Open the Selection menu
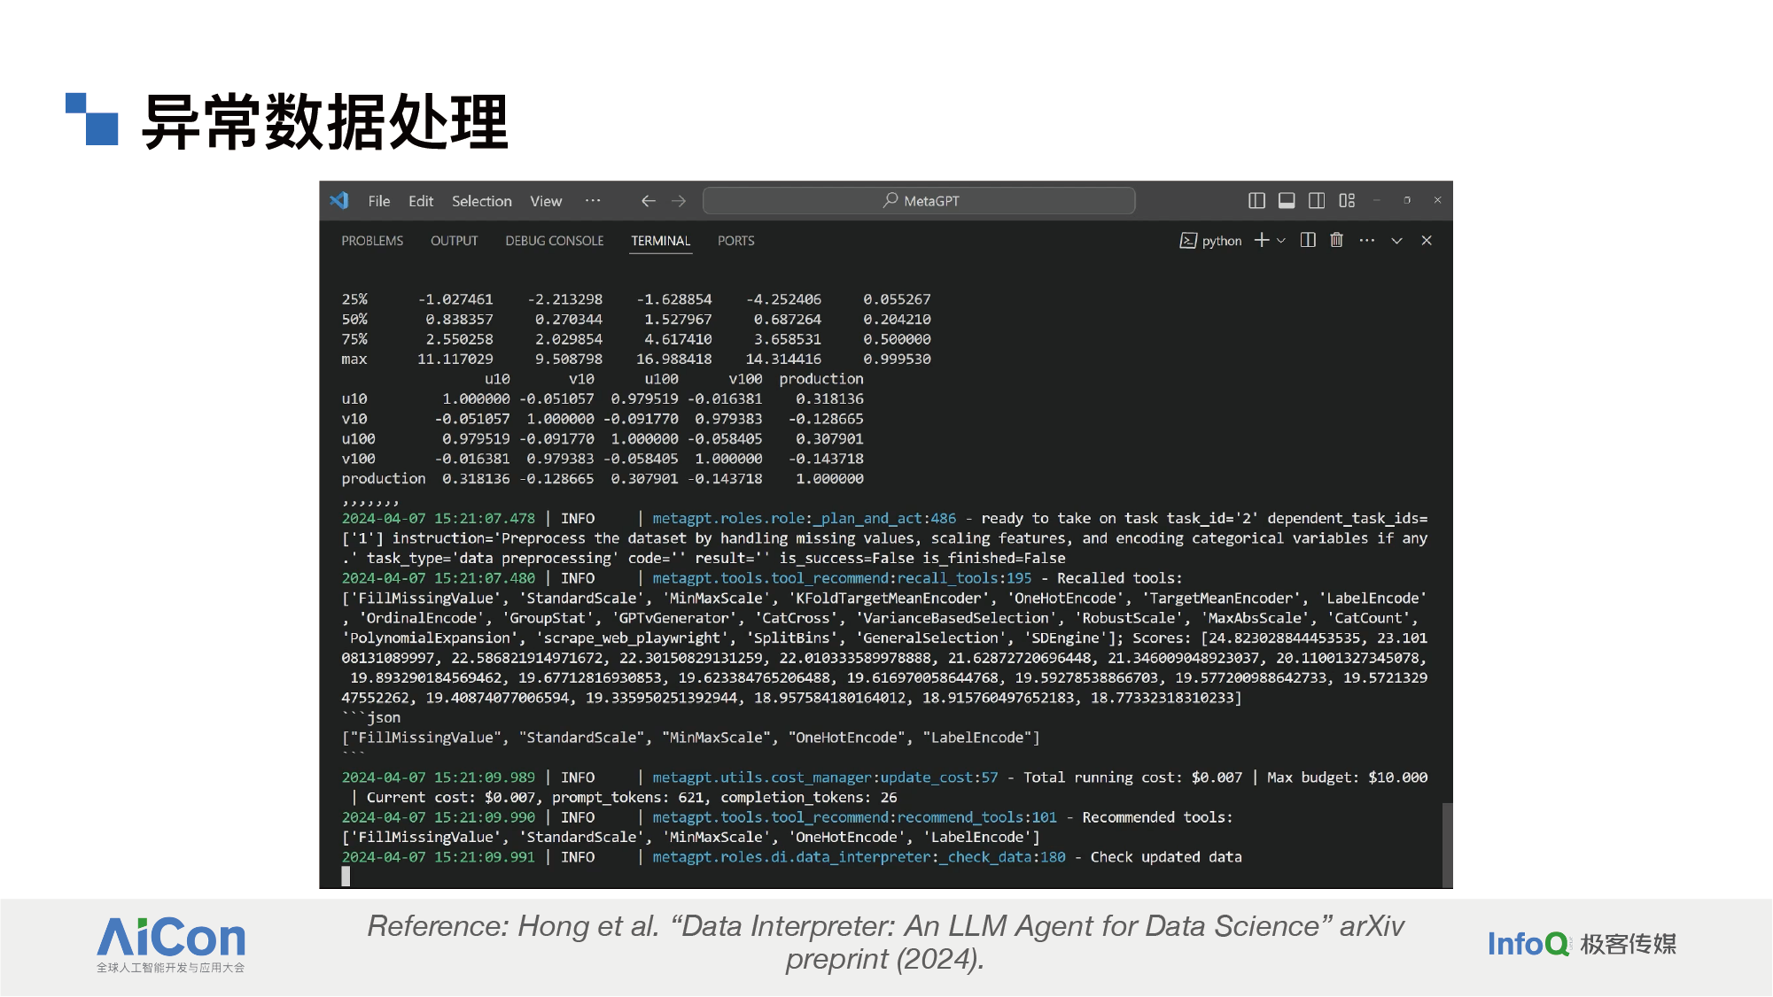This screenshot has width=1773, height=997. point(482,201)
